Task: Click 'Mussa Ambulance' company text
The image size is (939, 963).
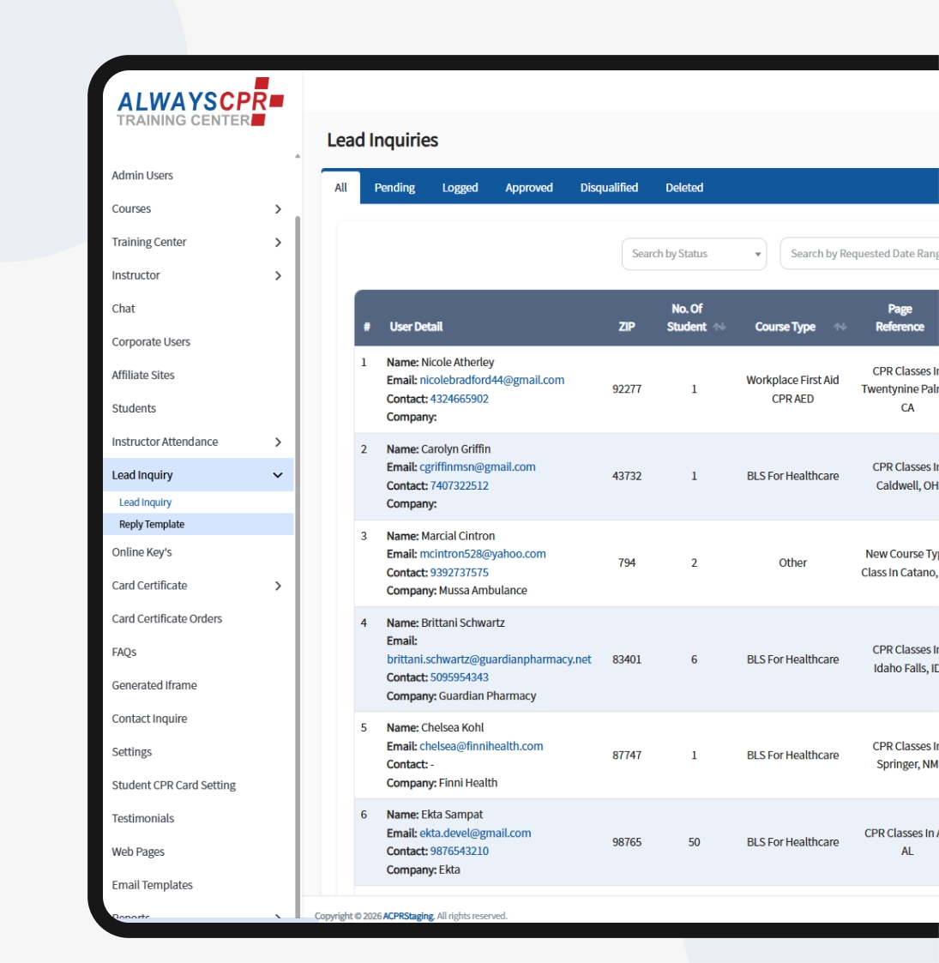Action: click(483, 590)
